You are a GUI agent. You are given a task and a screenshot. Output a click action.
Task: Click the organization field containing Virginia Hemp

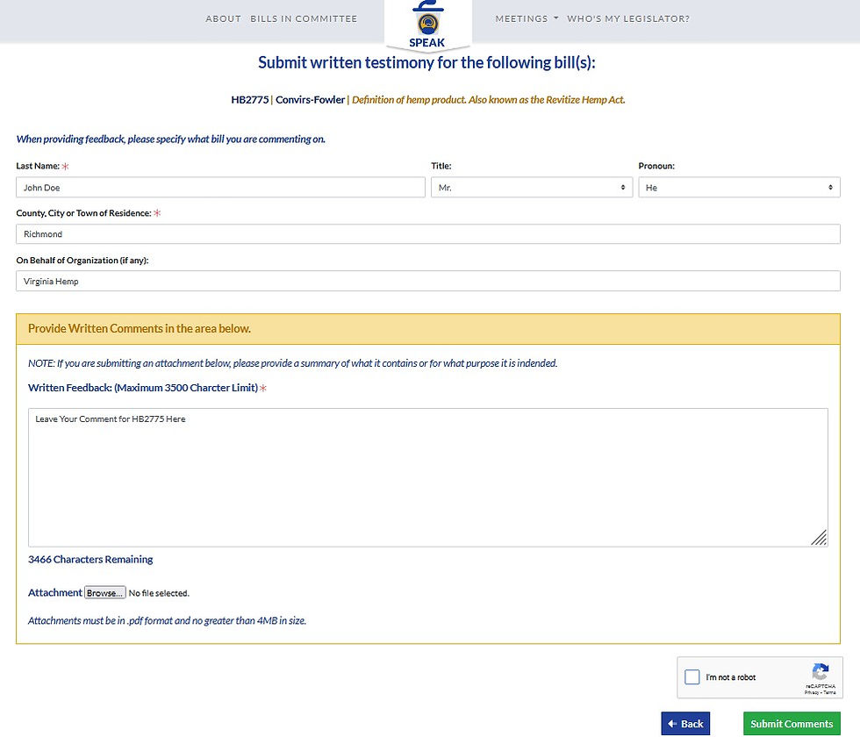[428, 282]
